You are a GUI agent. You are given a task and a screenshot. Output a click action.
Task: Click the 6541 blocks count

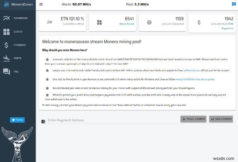(129, 19)
